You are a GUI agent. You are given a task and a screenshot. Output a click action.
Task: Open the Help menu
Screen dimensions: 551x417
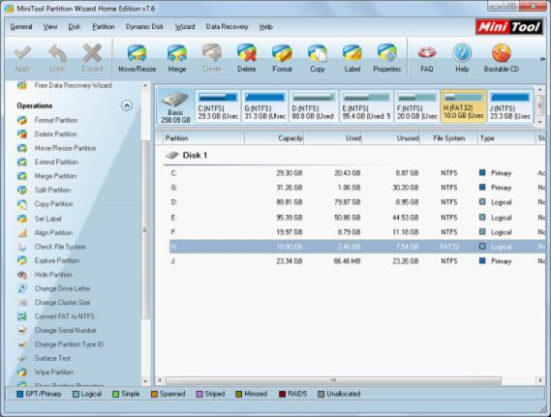(265, 27)
